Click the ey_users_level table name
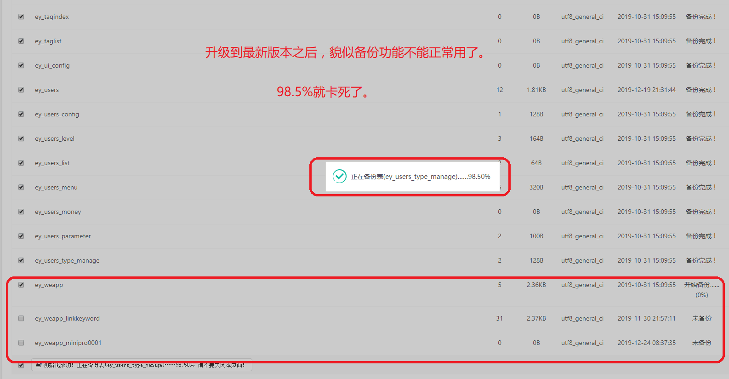Viewport: 729px width, 379px height. pos(55,139)
